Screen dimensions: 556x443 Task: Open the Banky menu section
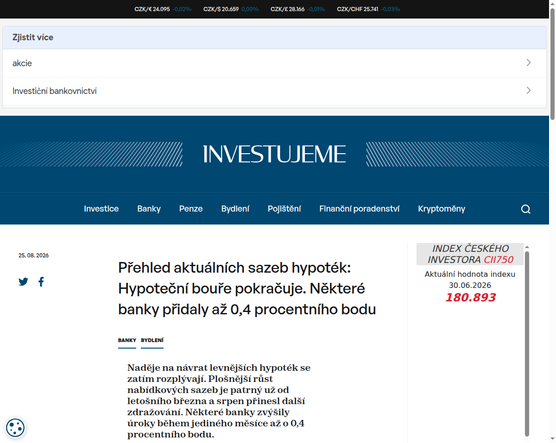tap(149, 209)
